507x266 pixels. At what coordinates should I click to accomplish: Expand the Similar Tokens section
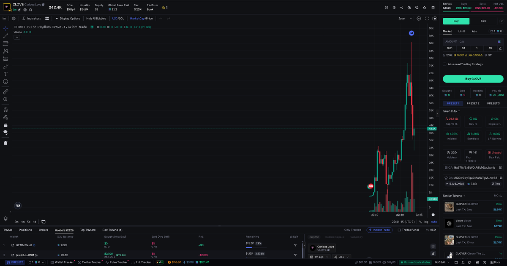454,196
